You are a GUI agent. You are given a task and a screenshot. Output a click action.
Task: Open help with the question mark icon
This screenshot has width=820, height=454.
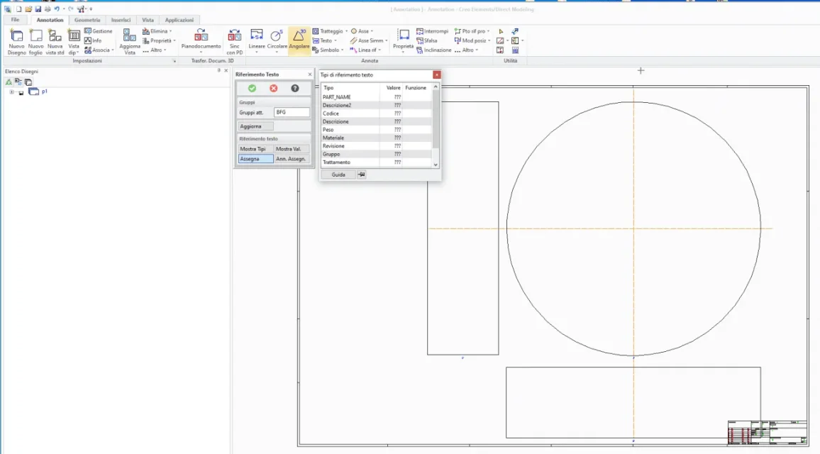295,89
